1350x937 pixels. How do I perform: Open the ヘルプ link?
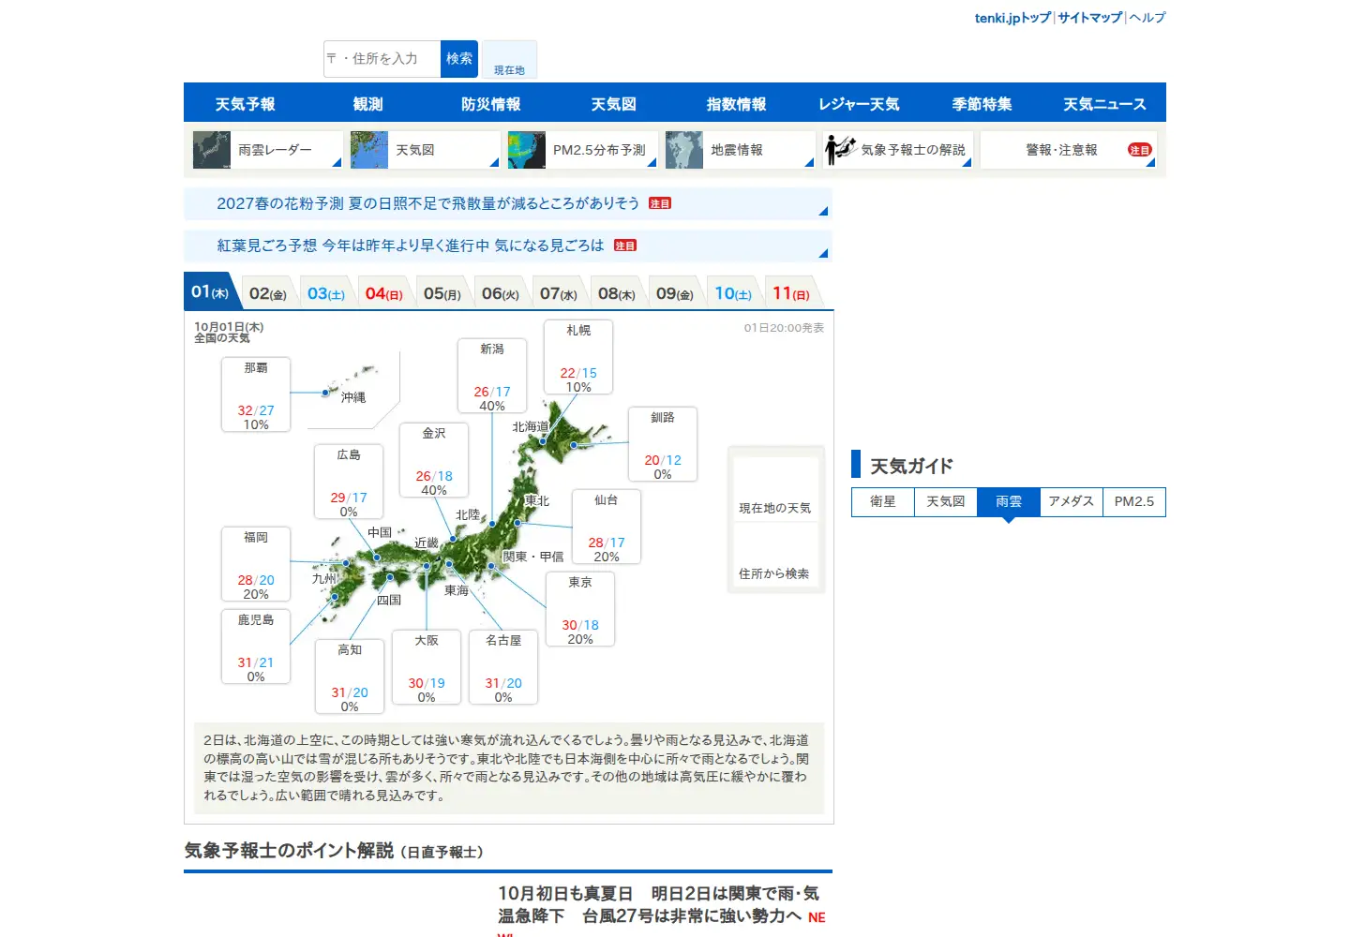[x=1147, y=18]
